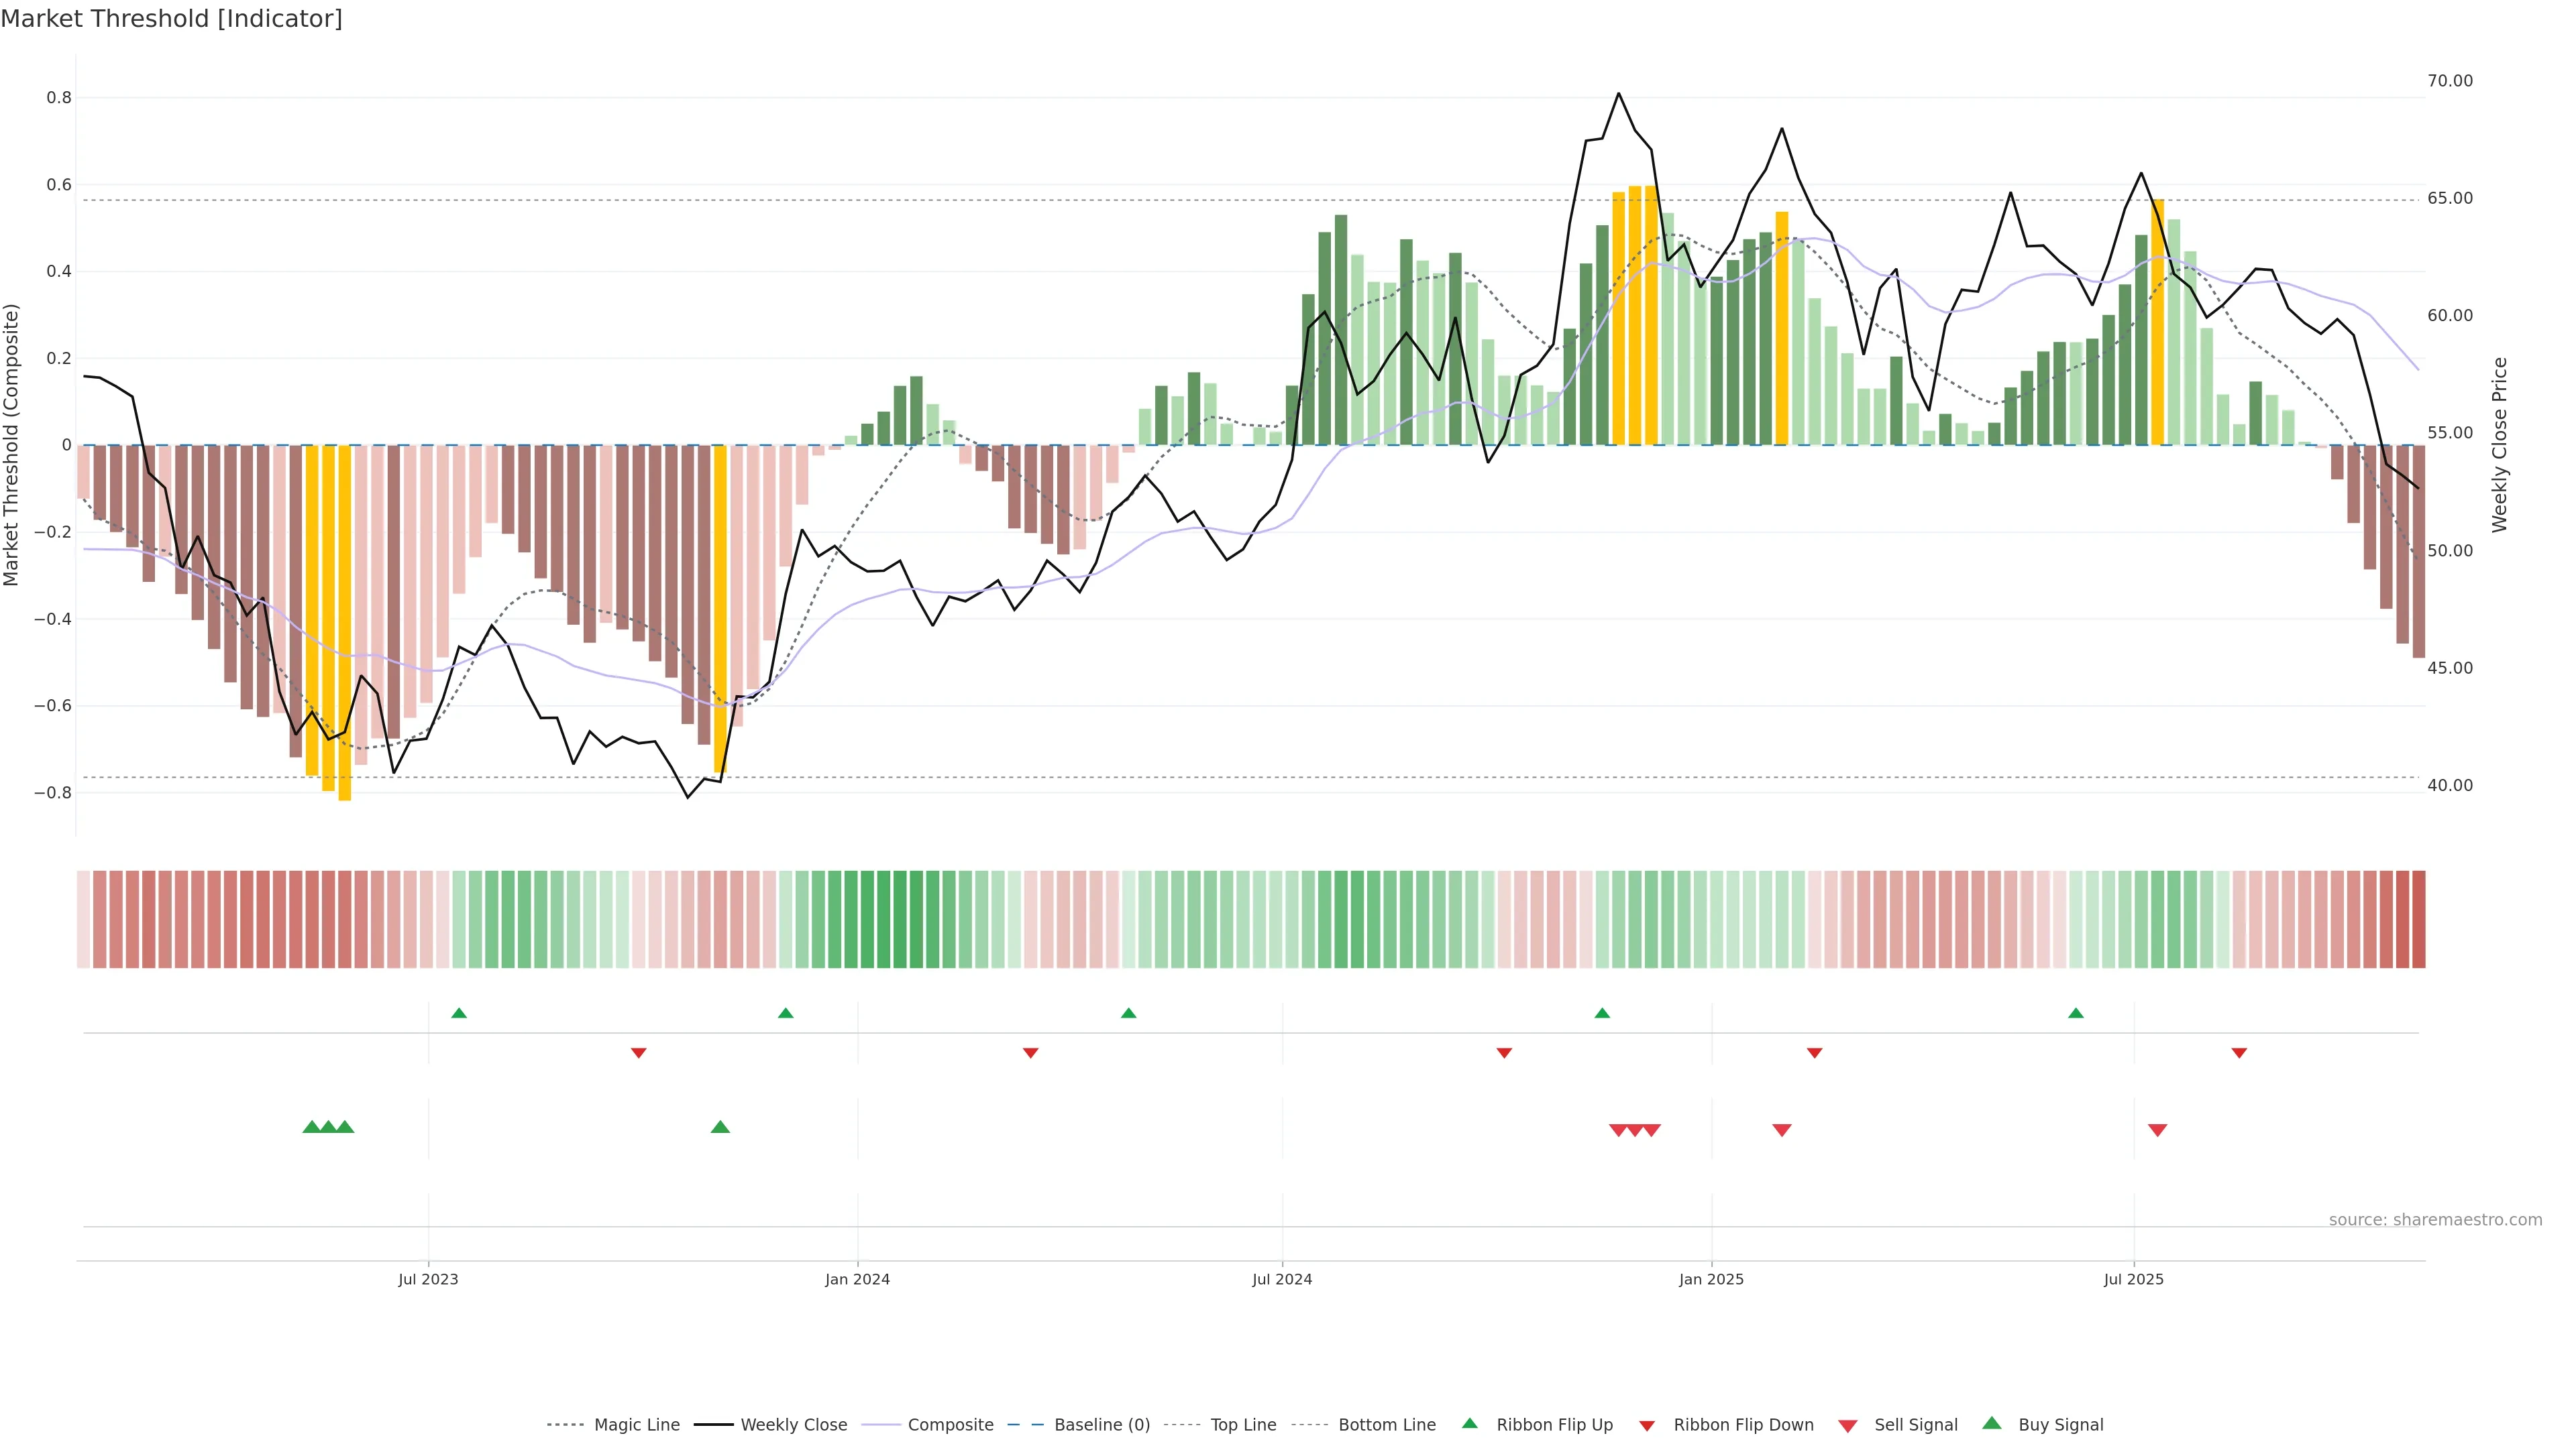The image size is (2576, 1448).
Task: Toggle the Top Line legend entry
Action: (x=1243, y=1425)
